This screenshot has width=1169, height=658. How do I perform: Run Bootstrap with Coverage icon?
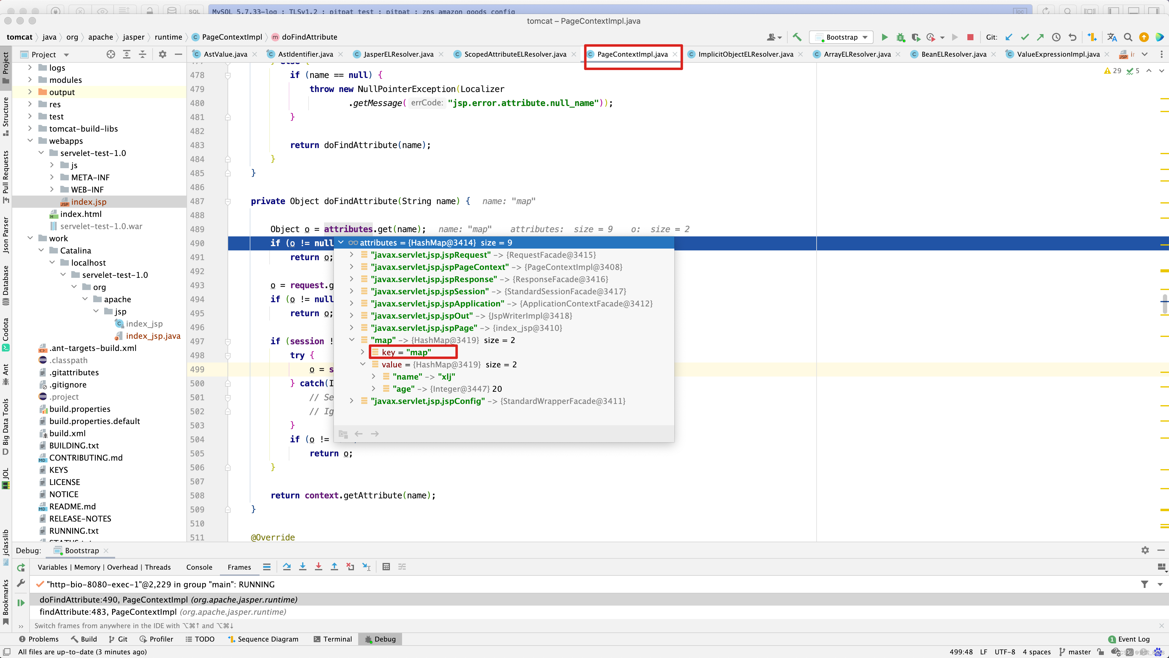pyautogui.click(x=915, y=37)
